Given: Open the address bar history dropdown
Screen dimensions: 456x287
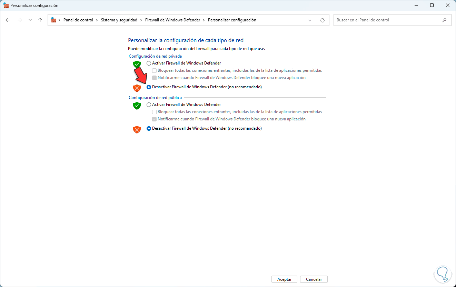Looking at the screenshot, I should click(x=310, y=20).
